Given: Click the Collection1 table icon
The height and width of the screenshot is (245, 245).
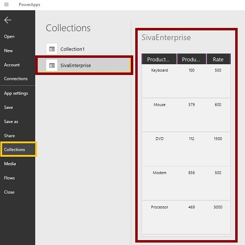Looking at the screenshot, I should pos(52,49).
